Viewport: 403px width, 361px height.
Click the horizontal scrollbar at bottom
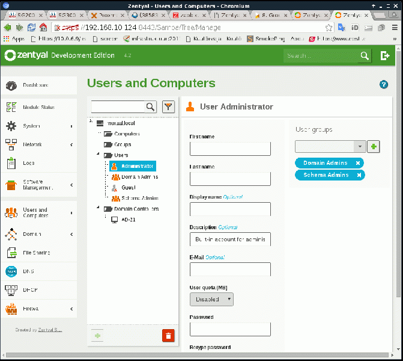tap(197, 356)
